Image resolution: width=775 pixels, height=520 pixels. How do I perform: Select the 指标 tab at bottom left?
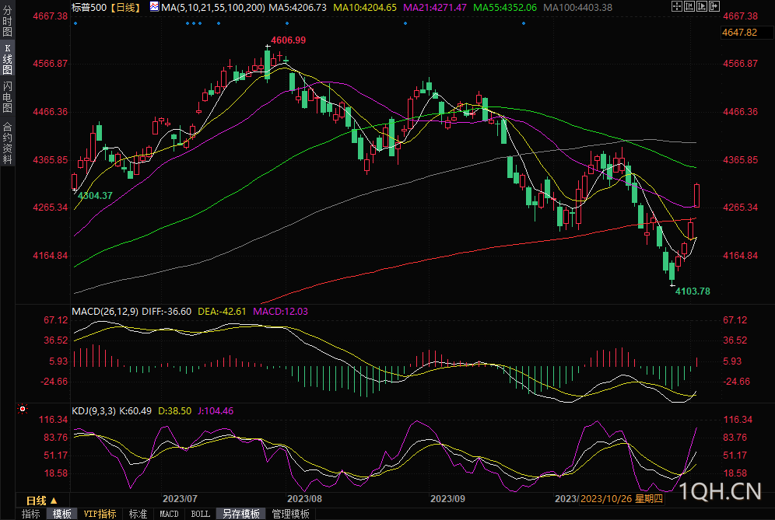(x=31, y=514)
